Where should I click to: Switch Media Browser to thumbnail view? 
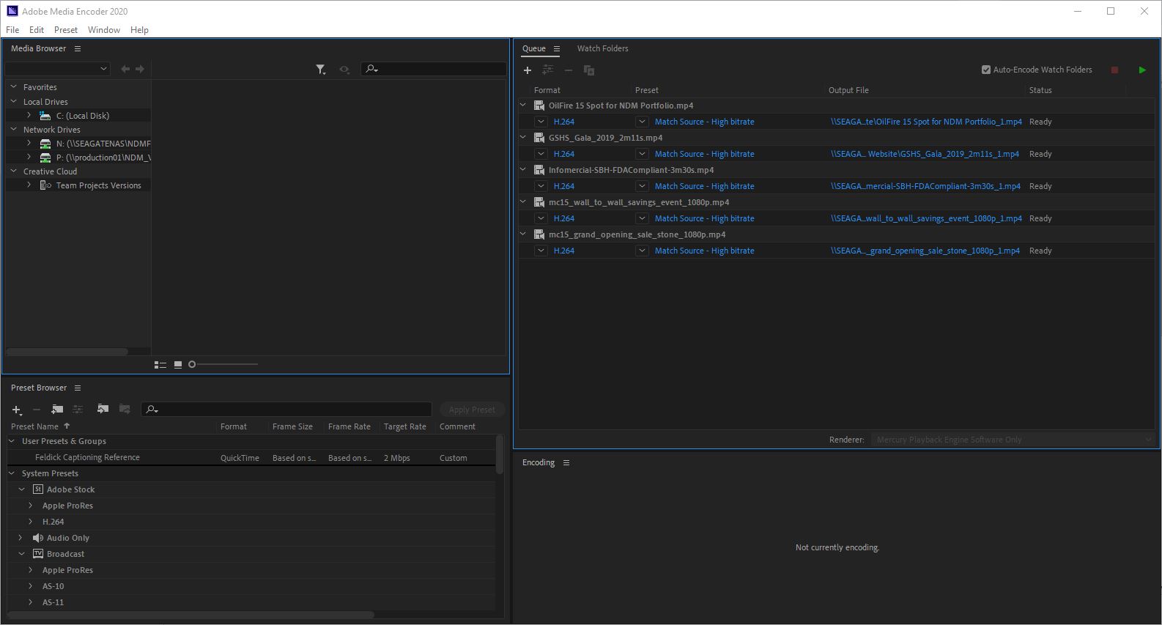(x=178, y=365)
